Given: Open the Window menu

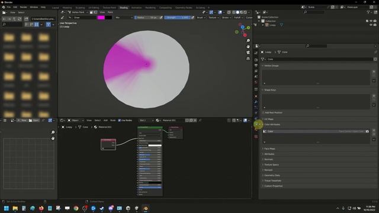Looking at the screenshot, I should click(34, 7).
